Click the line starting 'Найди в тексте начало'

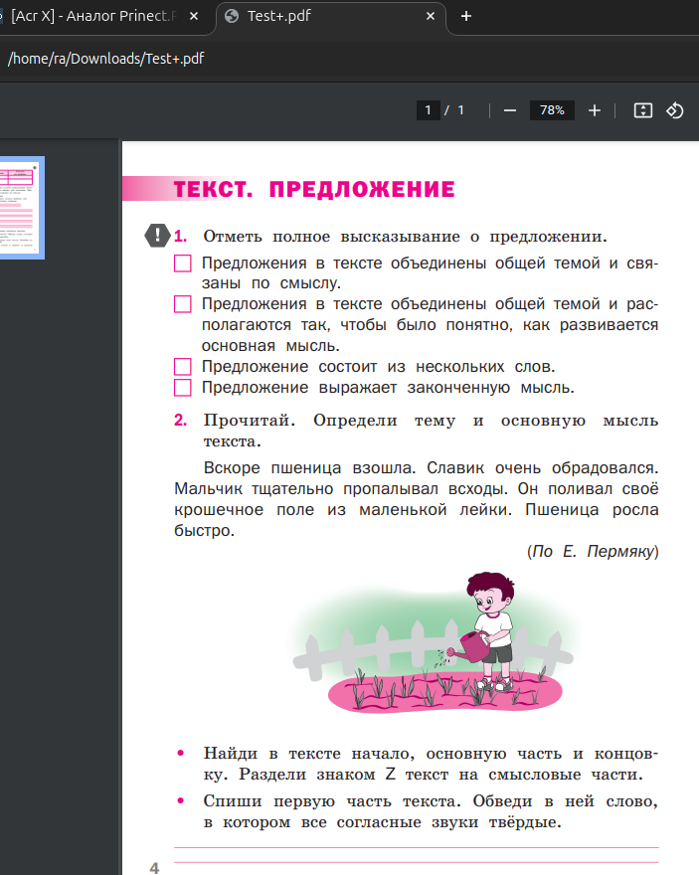click(x=431, y=754)
